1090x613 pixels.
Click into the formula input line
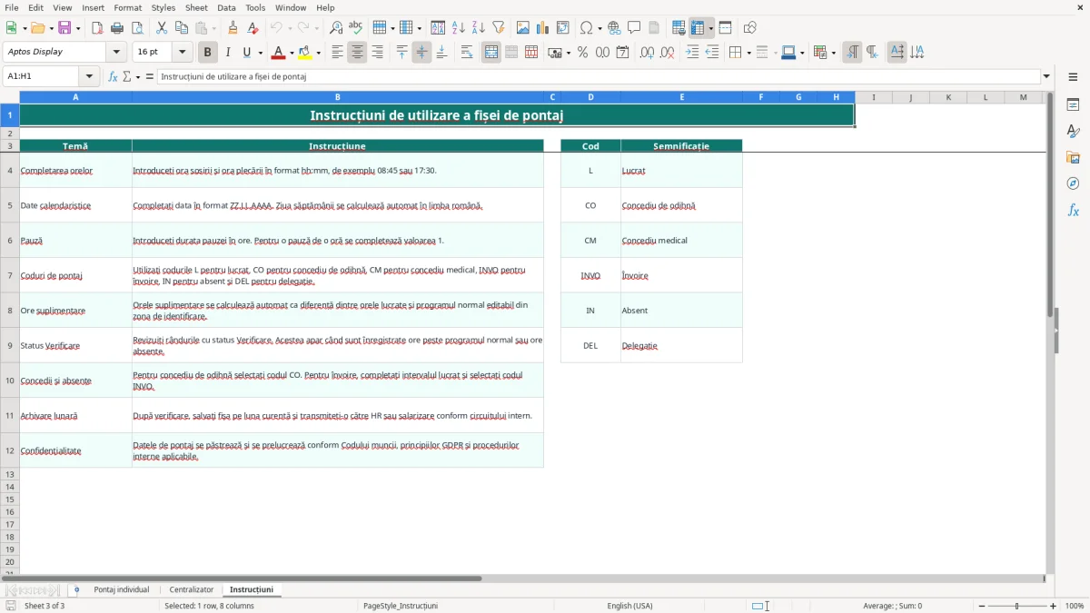click(x=599, y=77)
